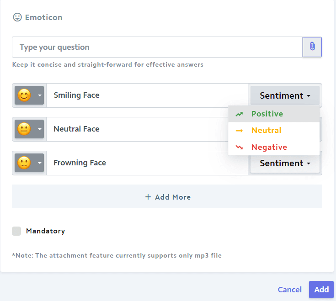Open the Sentiment dropdown for Smiling Face
This screenshot has height=301, width=336.
[x=285, y=95]
